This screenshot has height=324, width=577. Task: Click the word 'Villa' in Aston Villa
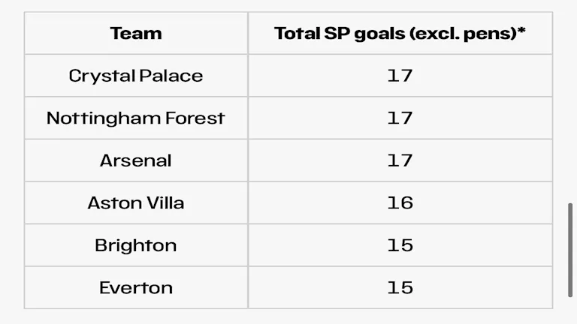pos(165,202)
